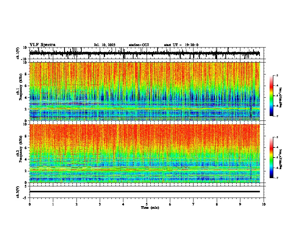Click inside the ch.1 spectrogram panel

click(x=145, y=91)
